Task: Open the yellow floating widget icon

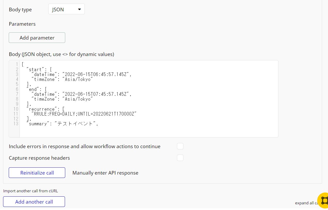Action: pos(323,201)
